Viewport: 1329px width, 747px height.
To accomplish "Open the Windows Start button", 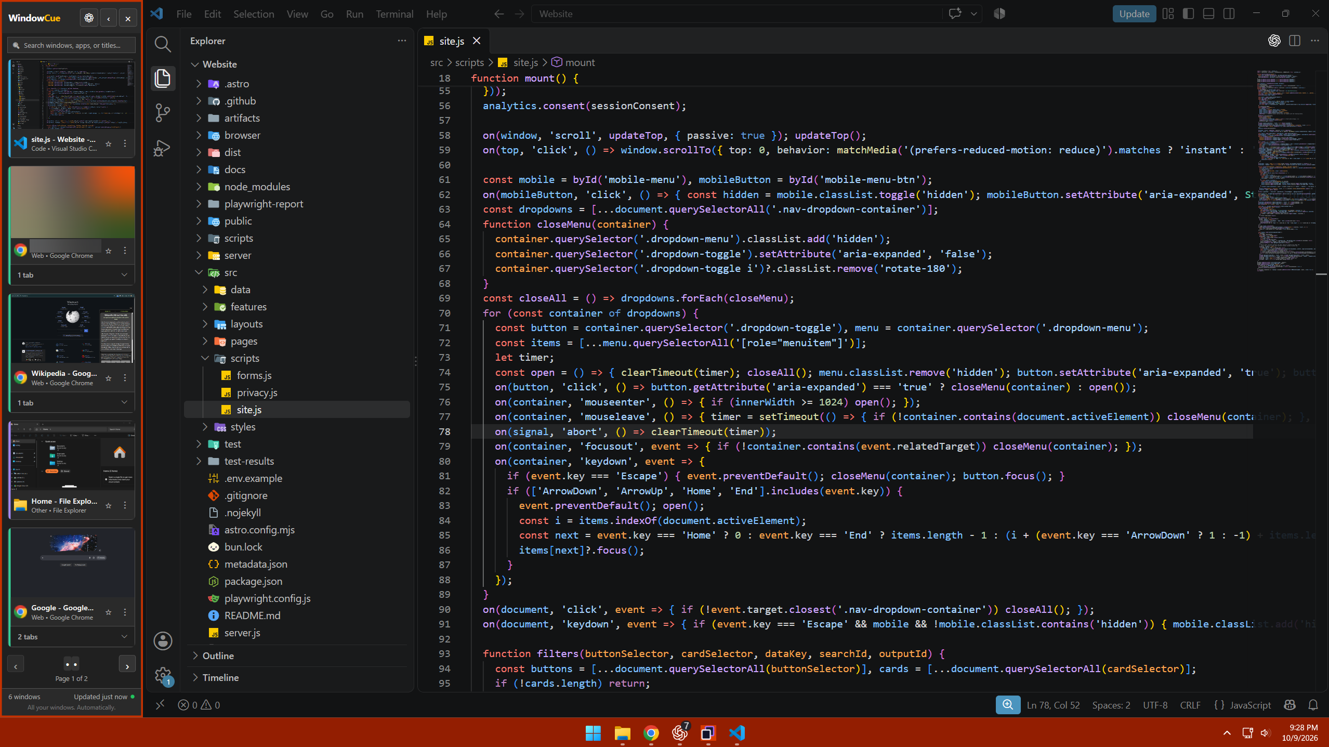I will [x=593, y=733].
